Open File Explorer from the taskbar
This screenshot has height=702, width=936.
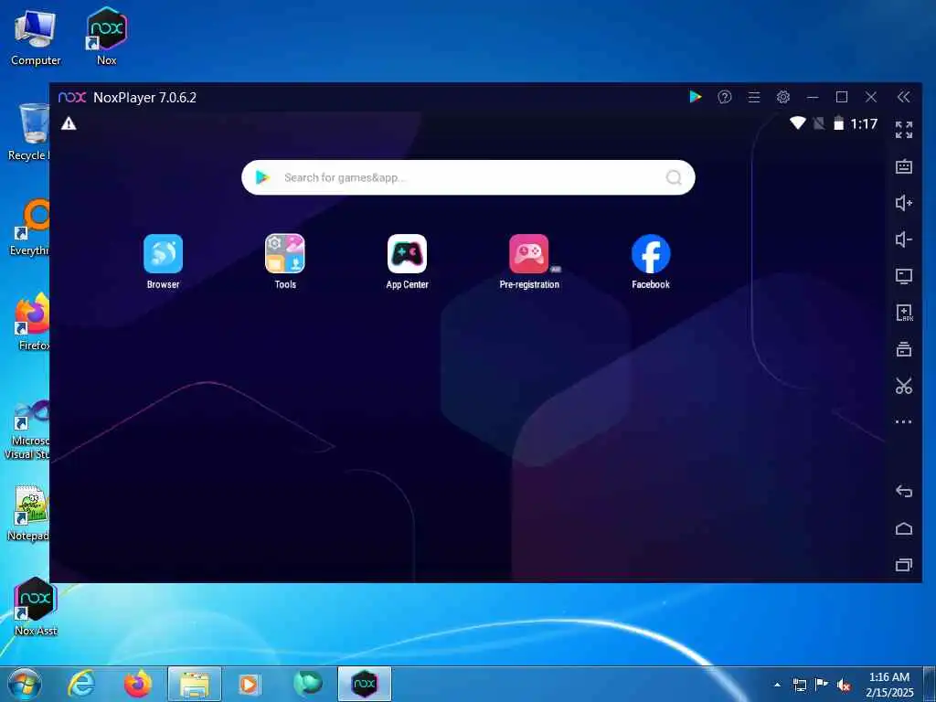[195, 684]
